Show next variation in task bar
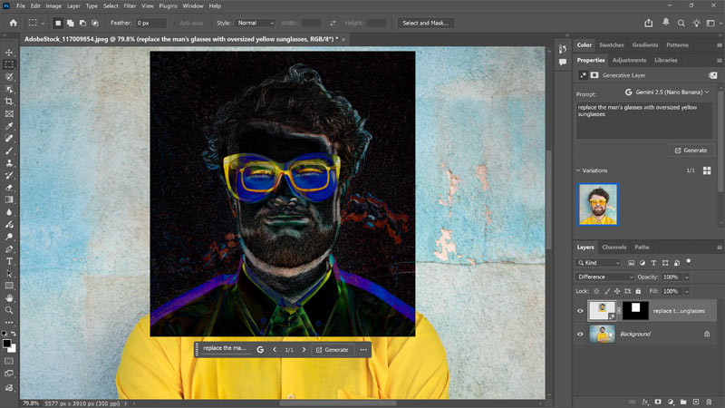The image size is (725, 408). (x=304, y=350)
